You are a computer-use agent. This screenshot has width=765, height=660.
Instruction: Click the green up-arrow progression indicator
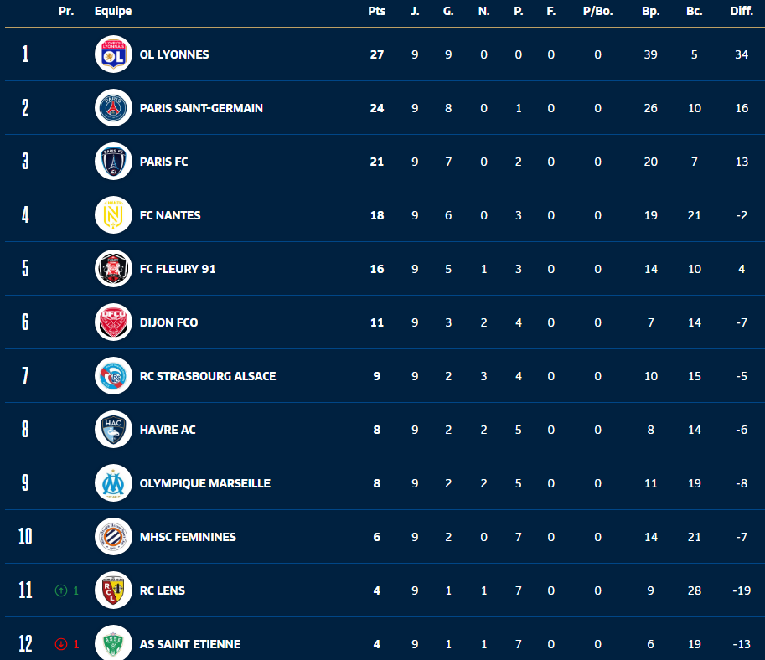click(x=60, y=590)
